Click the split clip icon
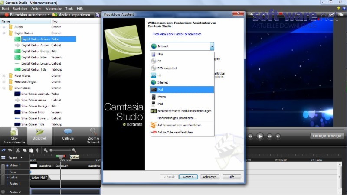Screen dimensions: 347x195 (38, 150)
